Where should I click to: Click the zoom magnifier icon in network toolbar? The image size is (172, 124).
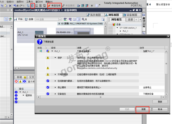tap(83, 19)
